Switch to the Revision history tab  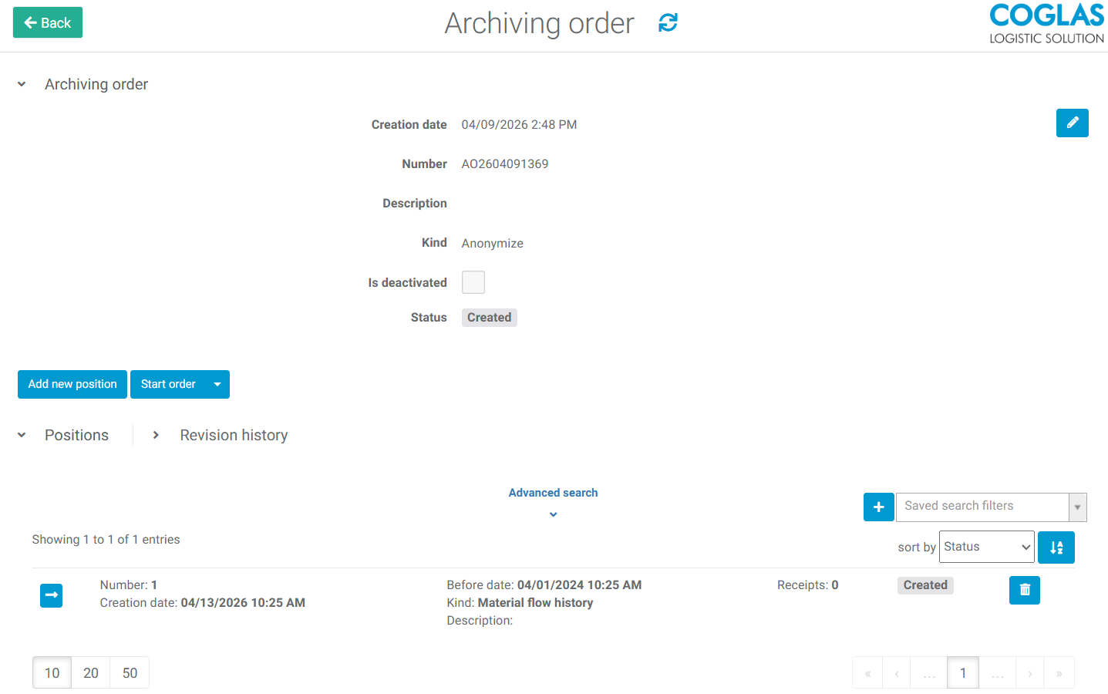coord(233,435)
